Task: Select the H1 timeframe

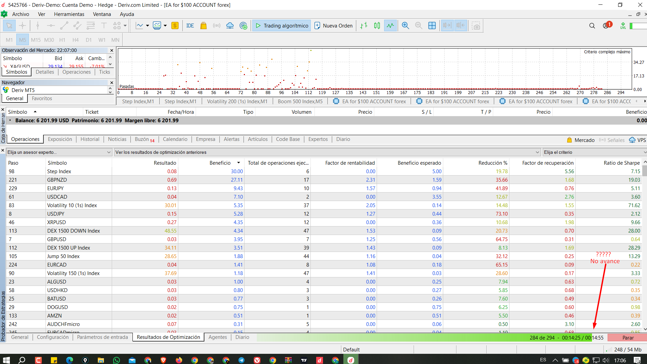Action: point(62,40)
